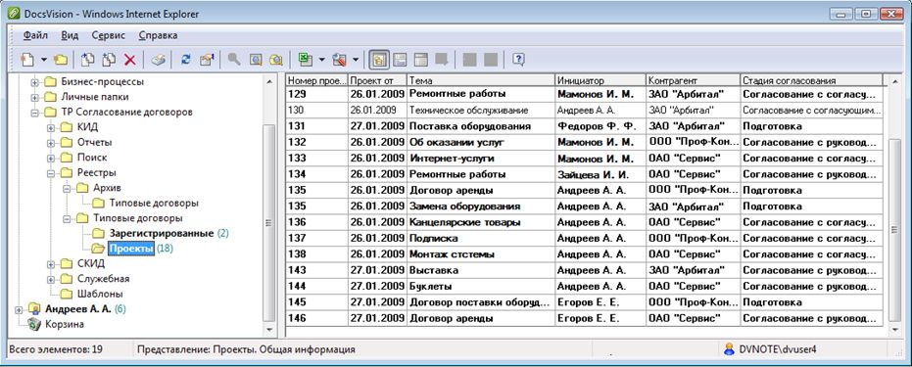
Task: Create a new folder from the toolbar
Action: pos(61,60)
